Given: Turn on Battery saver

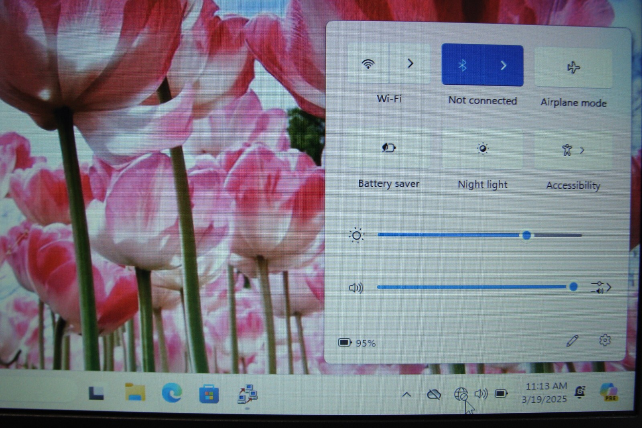Looking at the screenshot, I should click(388, 148).
